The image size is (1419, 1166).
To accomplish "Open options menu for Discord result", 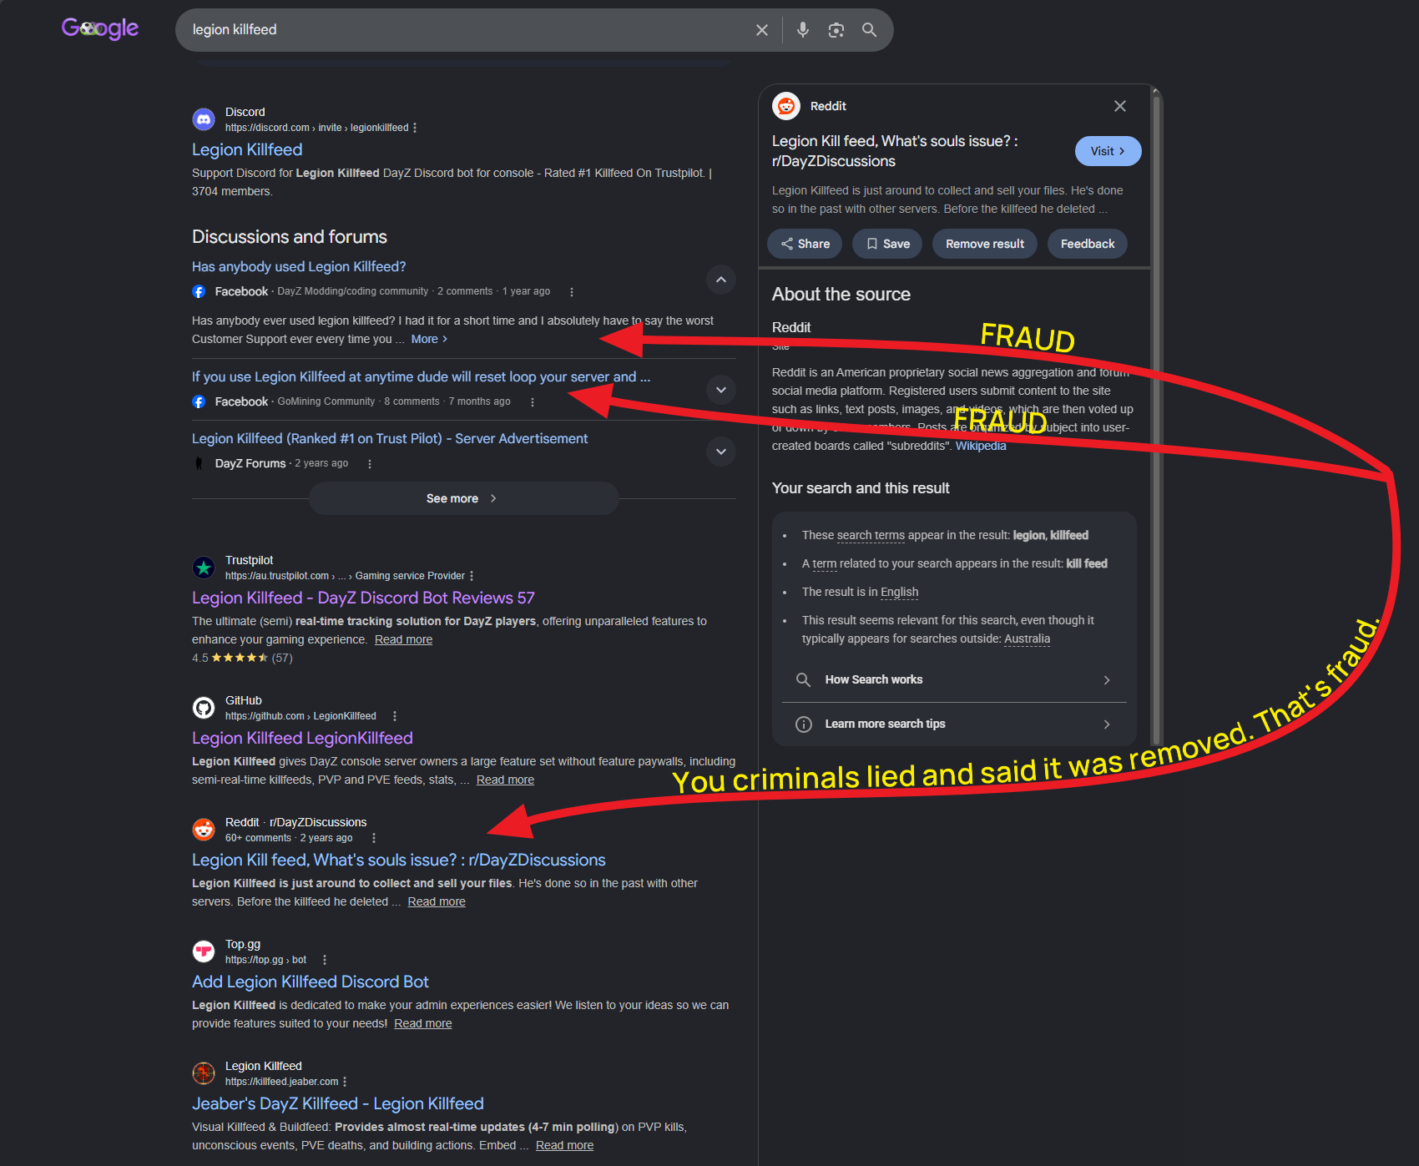I will (415, 128).
